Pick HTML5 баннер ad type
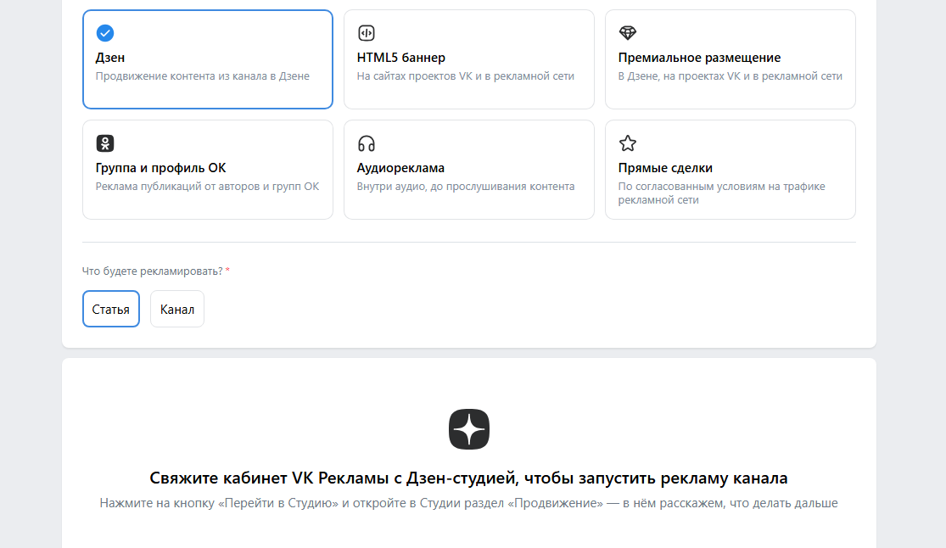 click(400, 58)
